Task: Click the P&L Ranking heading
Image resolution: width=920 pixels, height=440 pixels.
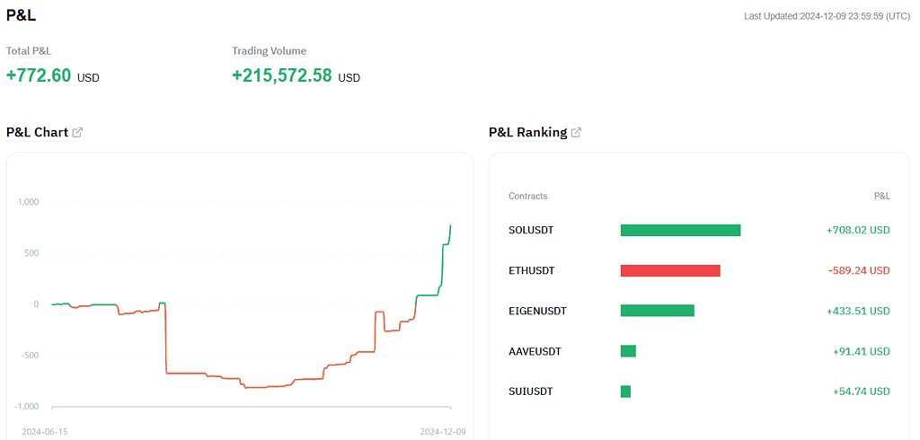Action: coord(528,133)
